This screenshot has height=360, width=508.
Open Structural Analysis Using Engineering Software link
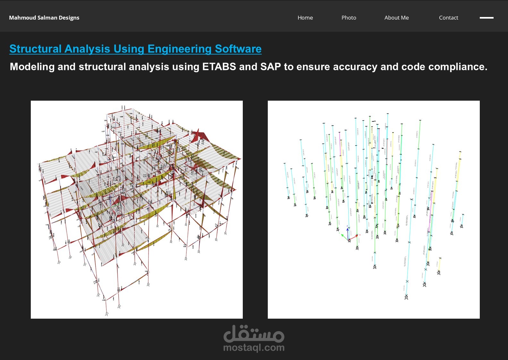(x=135, y=49)
